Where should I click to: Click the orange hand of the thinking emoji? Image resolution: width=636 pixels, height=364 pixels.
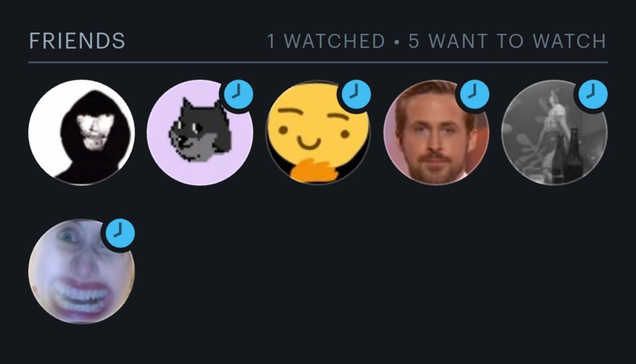[311, 170]
